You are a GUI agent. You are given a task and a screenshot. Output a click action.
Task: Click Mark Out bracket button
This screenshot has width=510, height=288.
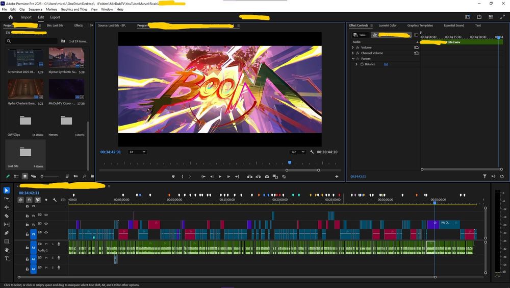(x=190, y=177)
